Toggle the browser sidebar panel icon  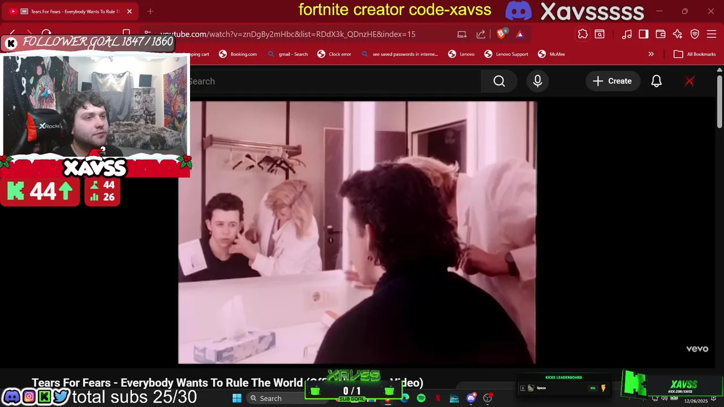(x=644, y=34)
